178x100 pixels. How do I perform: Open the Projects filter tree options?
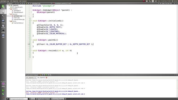[18, 3]
